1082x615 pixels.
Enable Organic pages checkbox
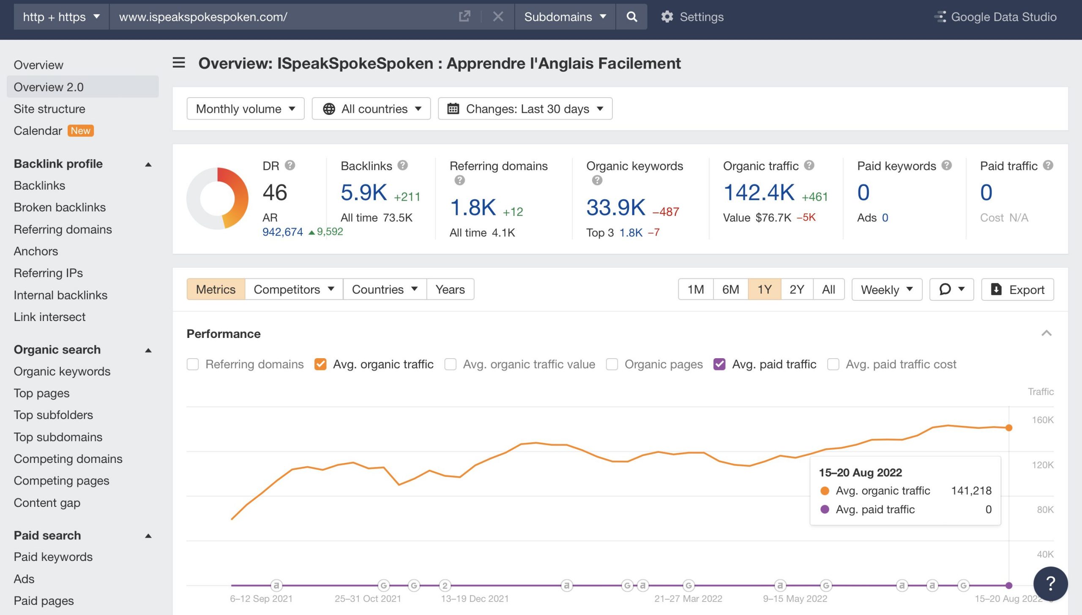tap(612, 364)
